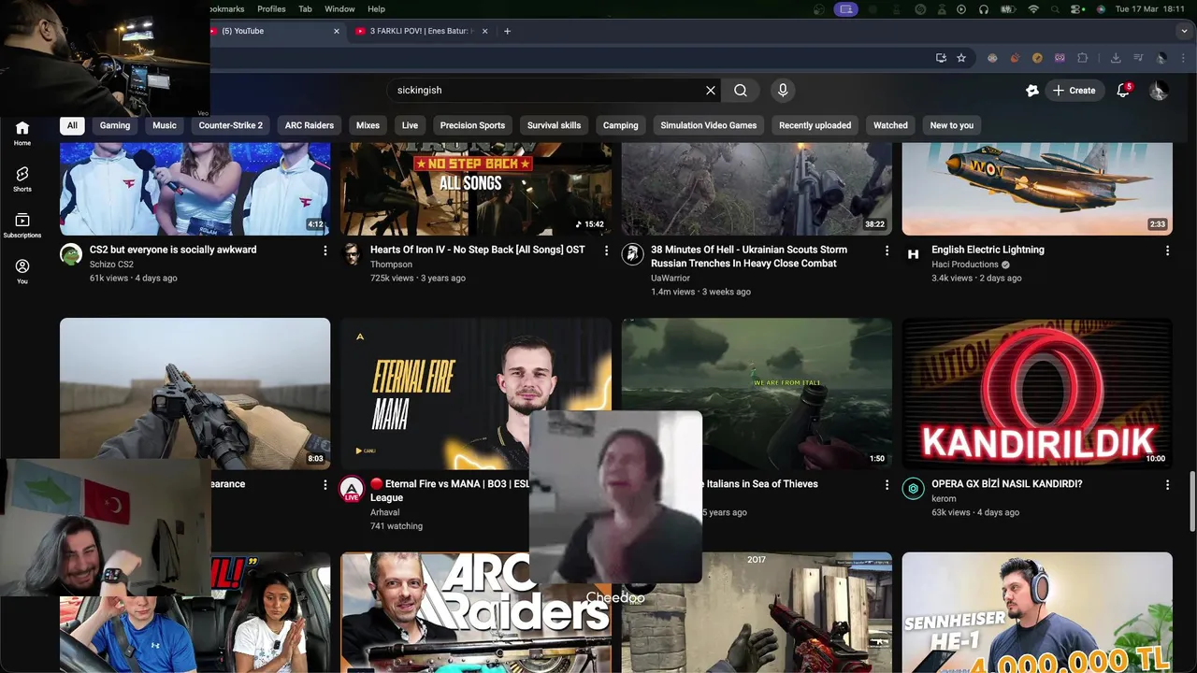This screenshot has width=1197, height=673.
Task: Select the ARC Raiders filter chip
Action: pyautogui.click(x=310, y=125)
